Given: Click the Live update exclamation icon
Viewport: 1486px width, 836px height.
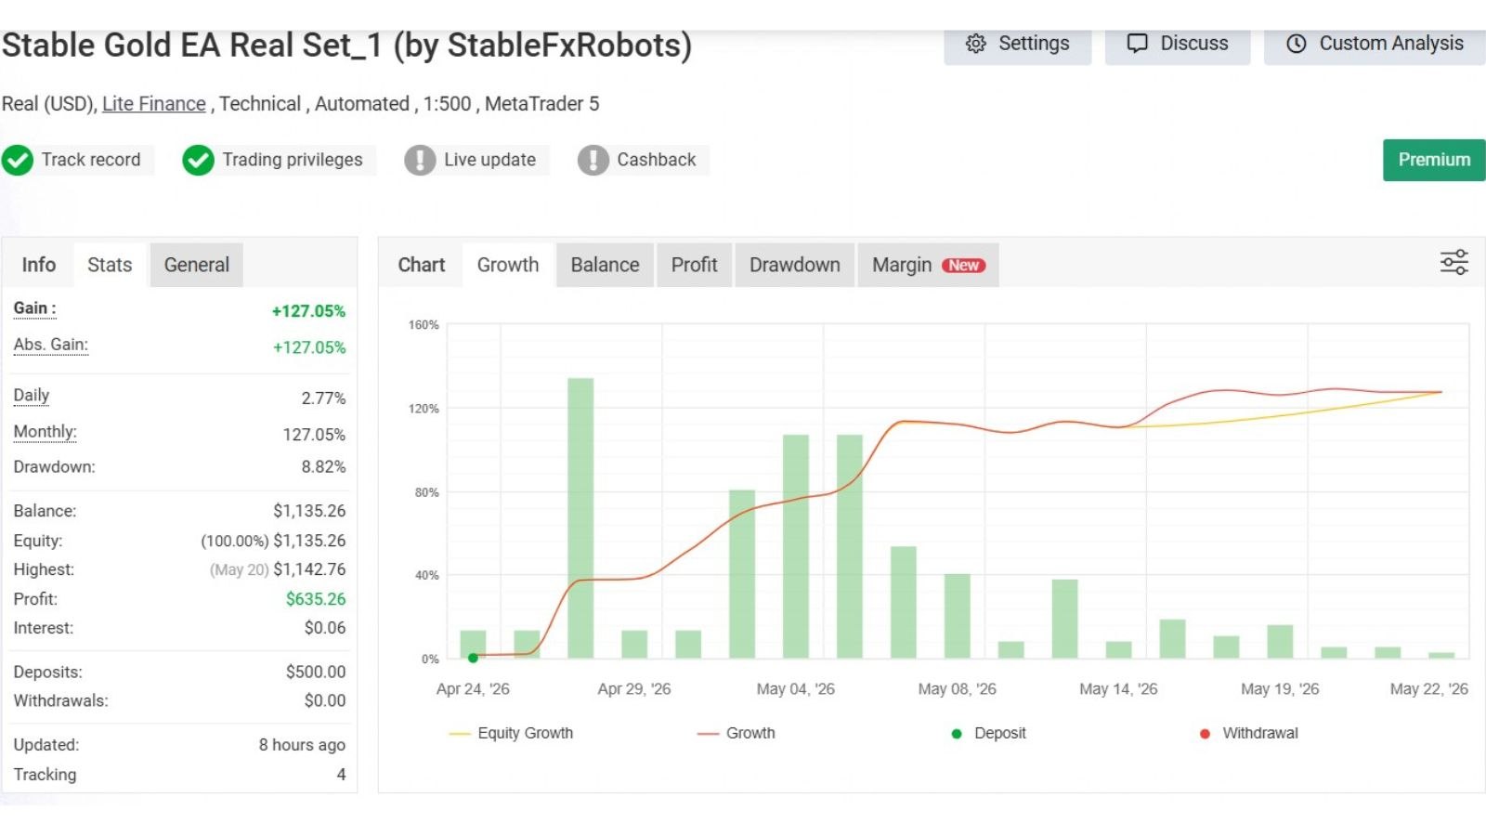Looking at the screenshot, I should coord(420,160).
